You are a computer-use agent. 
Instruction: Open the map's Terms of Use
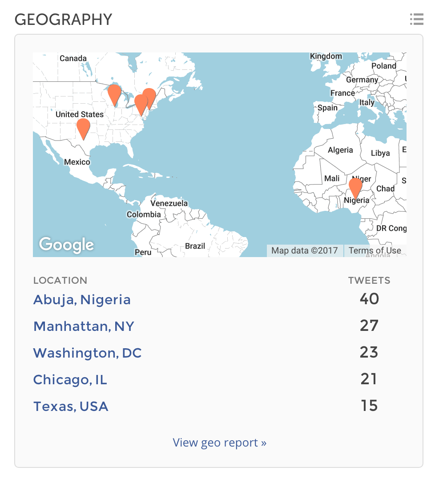(x=375, y=250)
